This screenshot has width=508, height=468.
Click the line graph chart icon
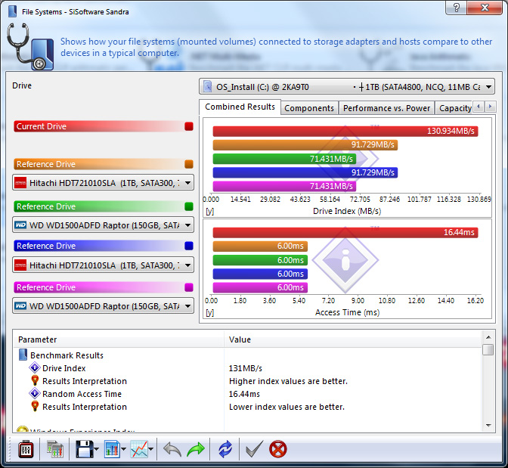[139, 449]
